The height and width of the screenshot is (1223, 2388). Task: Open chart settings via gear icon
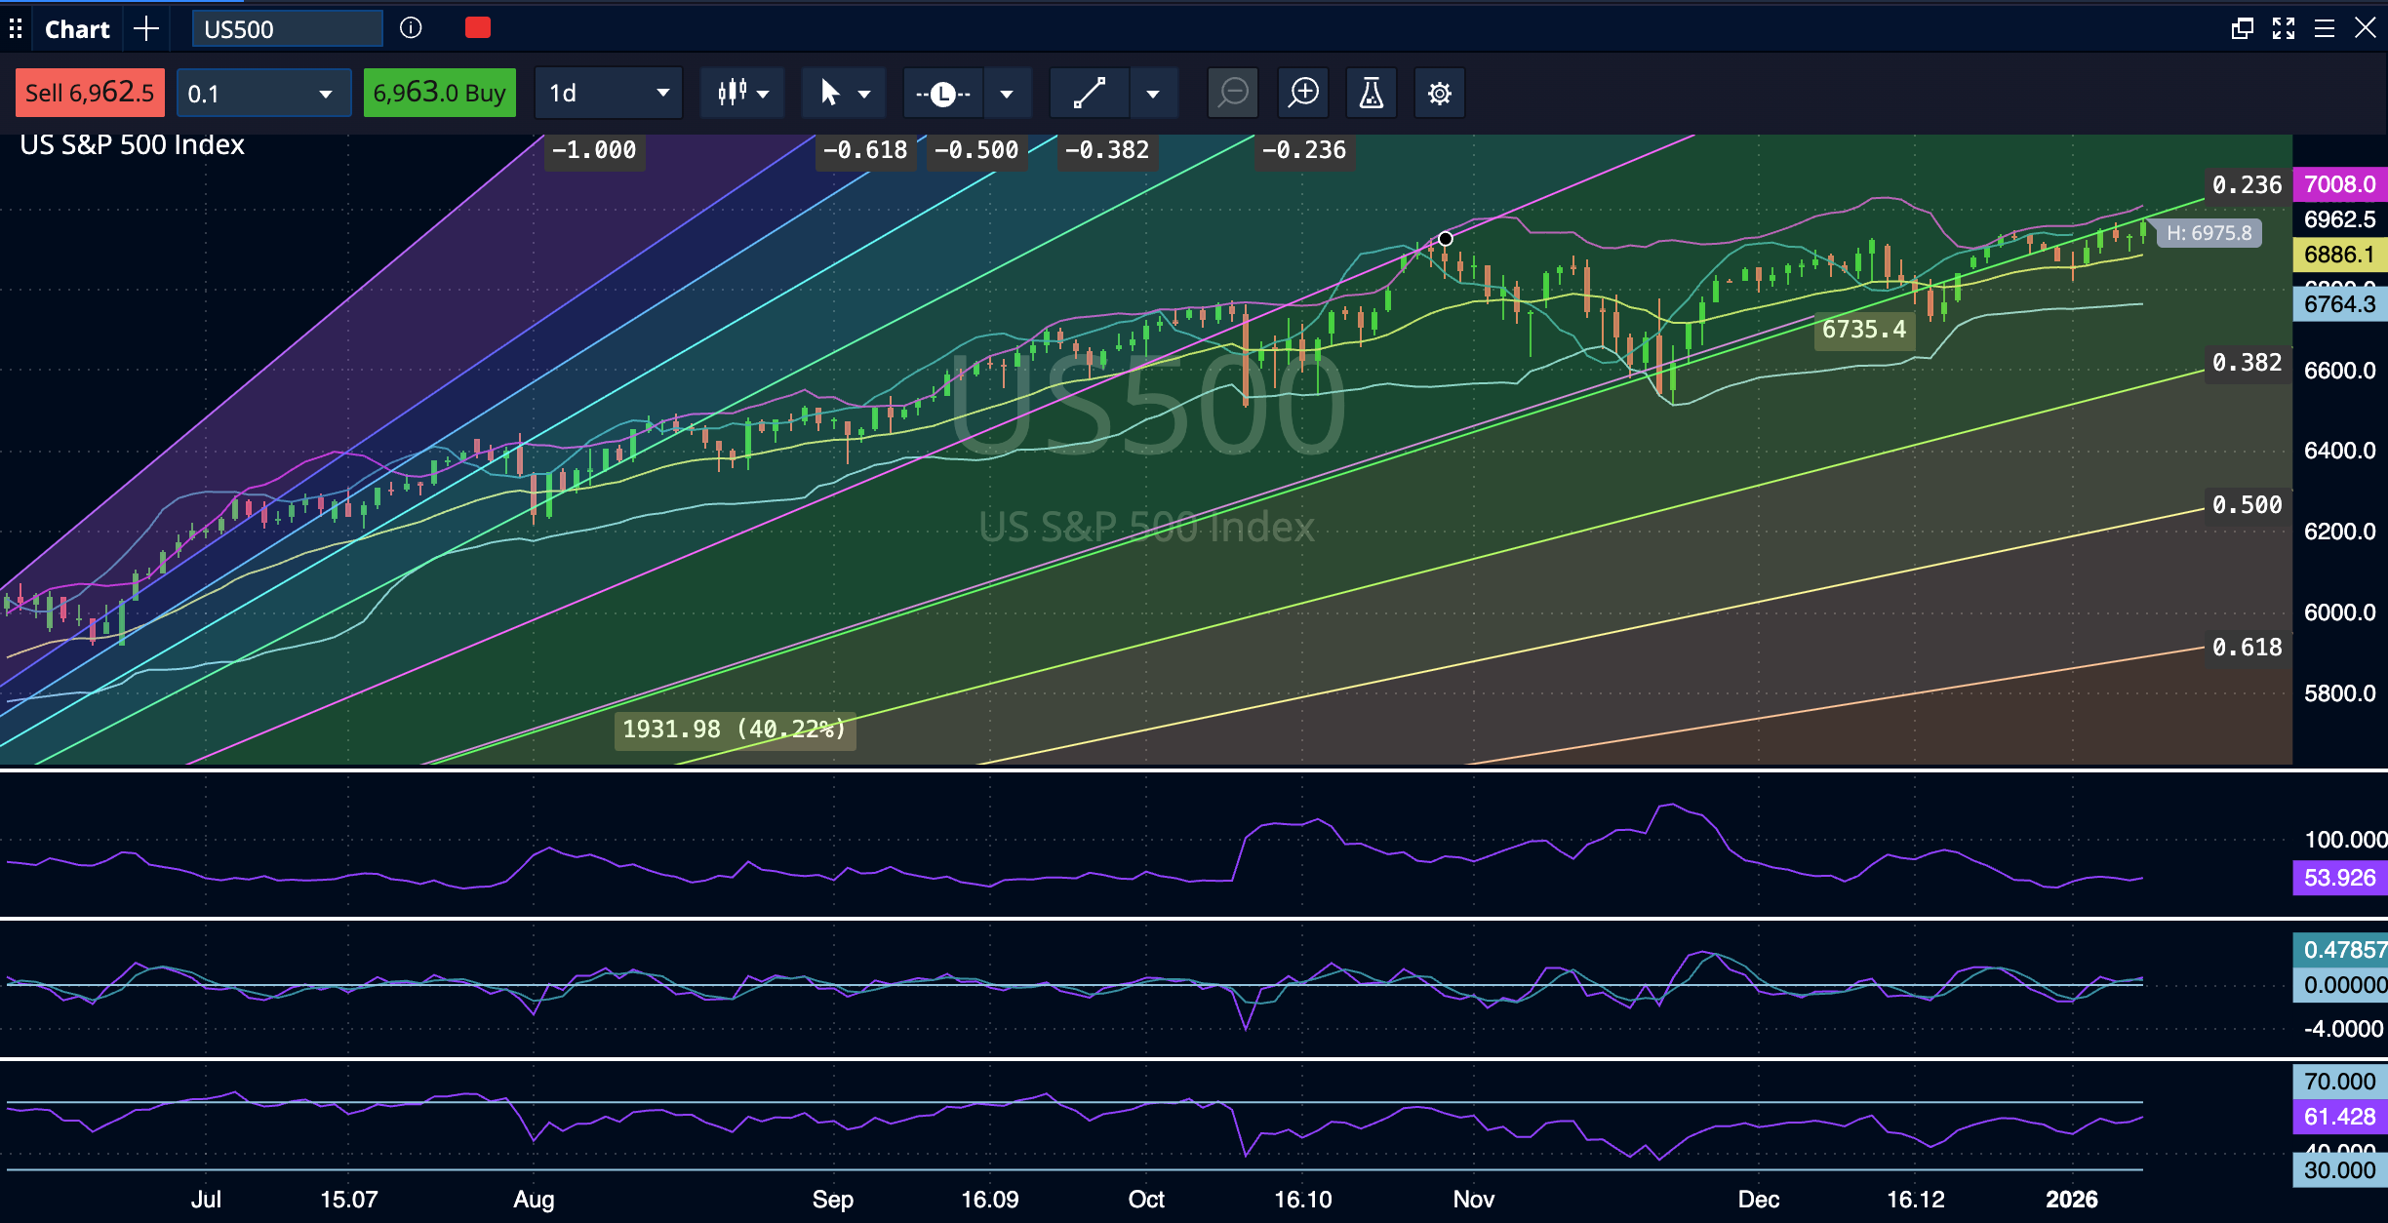coord(1440,93)
